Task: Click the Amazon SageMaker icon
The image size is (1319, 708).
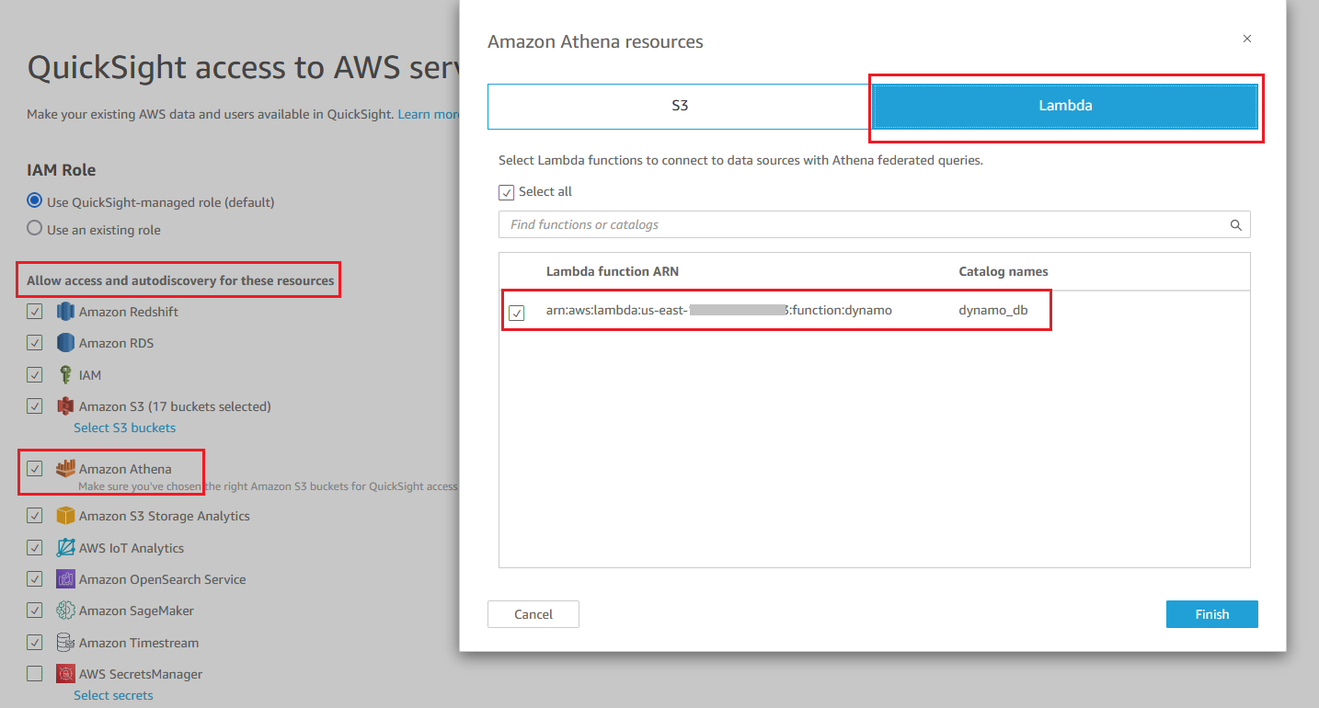Action: pyautogui.click(x=64, y=611)
